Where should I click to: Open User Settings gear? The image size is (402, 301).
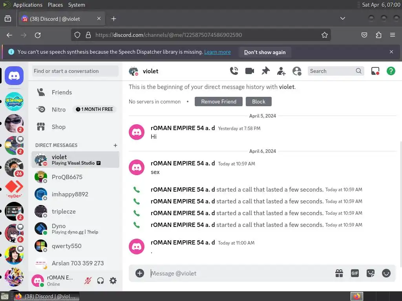click(x=113, y=281)
